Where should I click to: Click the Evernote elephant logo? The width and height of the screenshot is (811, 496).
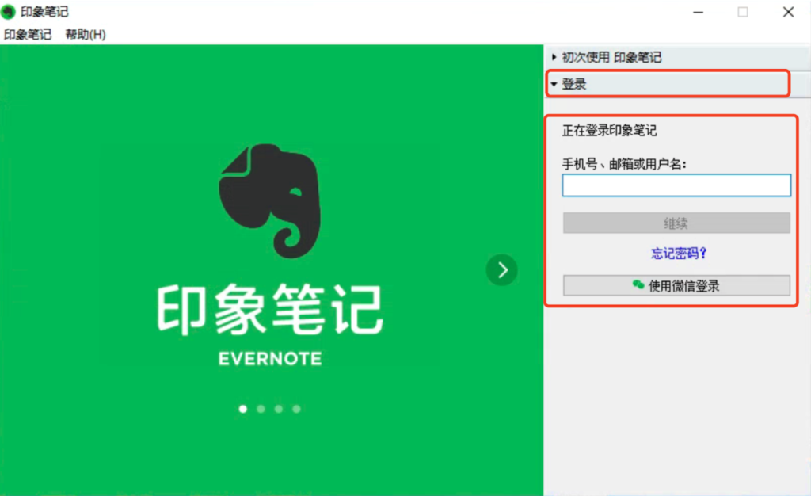[270, 201]
